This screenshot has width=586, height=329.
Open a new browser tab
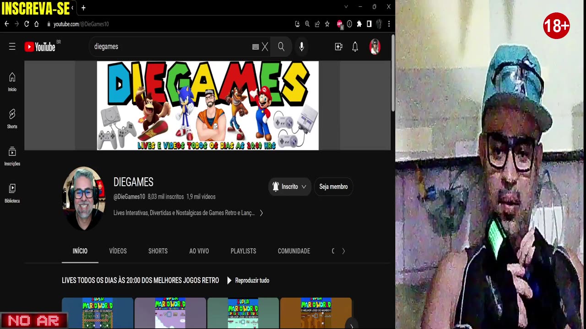pyautogui.click(x=83, y=8)
